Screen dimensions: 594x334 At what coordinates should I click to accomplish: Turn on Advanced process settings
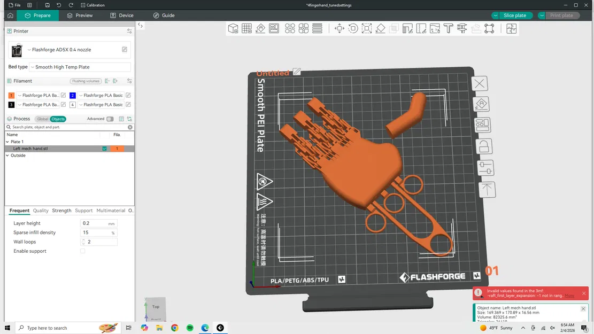110,119
